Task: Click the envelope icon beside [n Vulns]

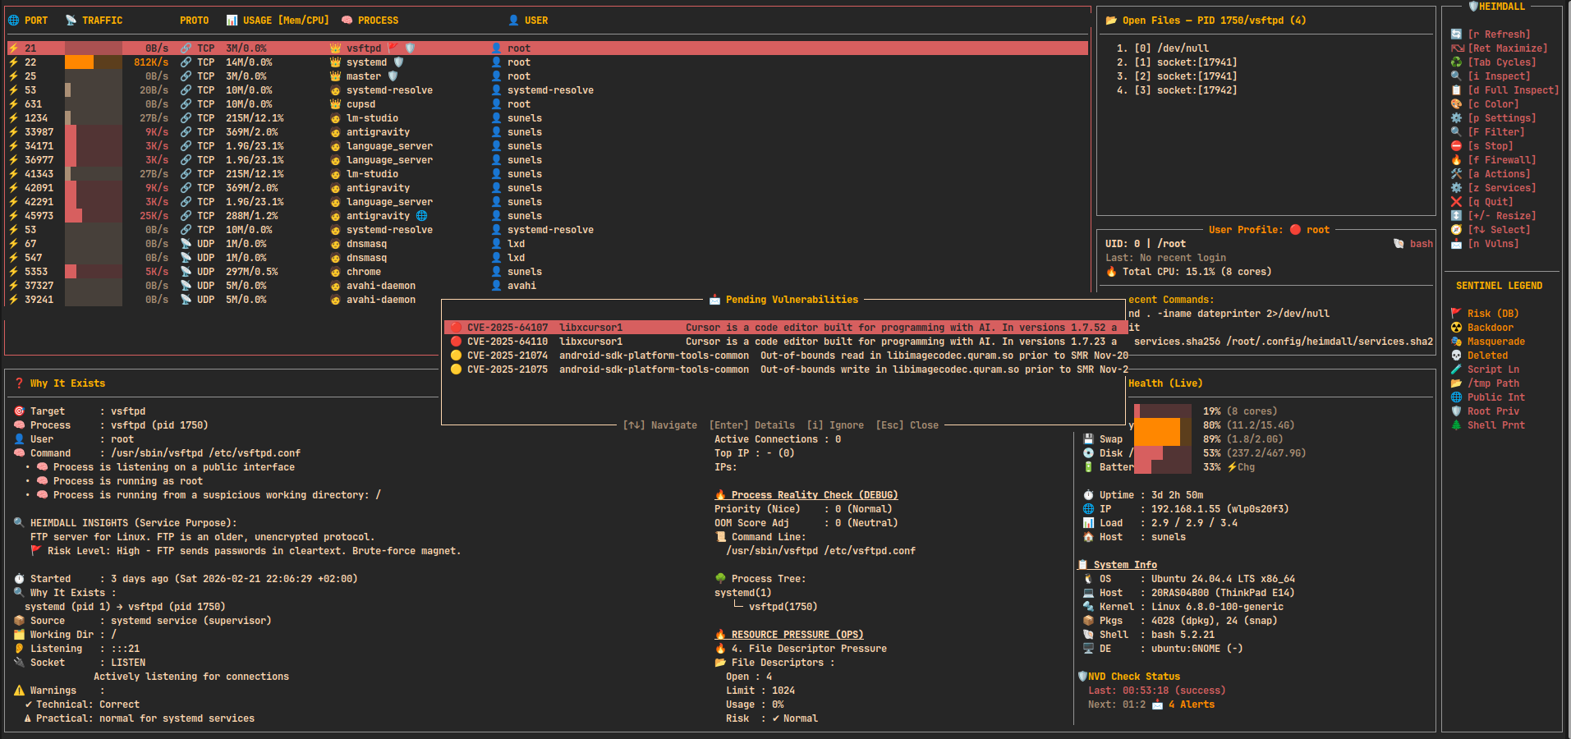Action: pyautogui.click(x=1456, y=244)
